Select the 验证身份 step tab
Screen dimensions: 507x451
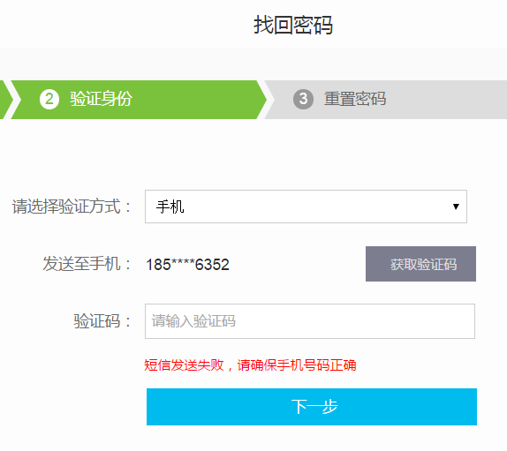(x=139, y=100)
